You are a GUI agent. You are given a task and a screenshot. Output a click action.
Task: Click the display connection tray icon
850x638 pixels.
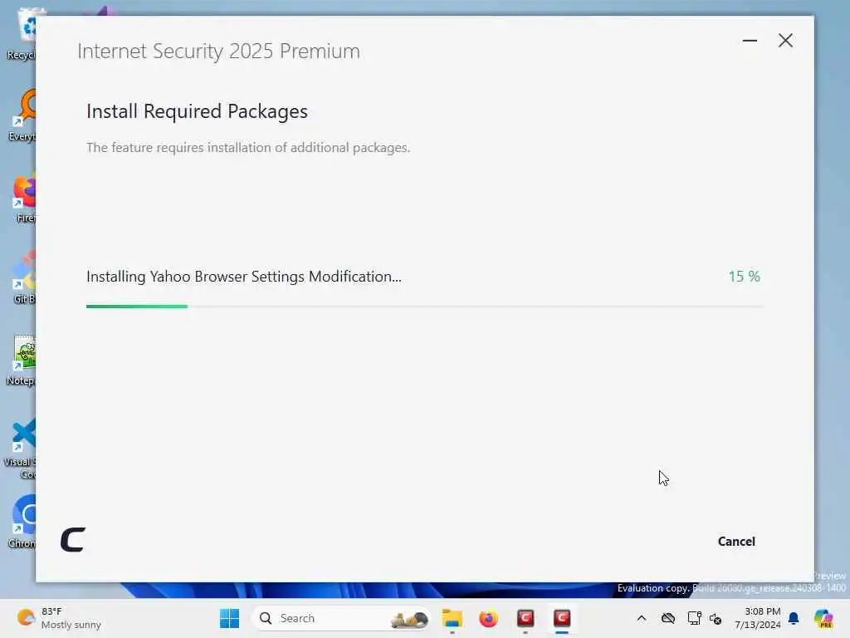pyautogui.click(x=694, y=618)
